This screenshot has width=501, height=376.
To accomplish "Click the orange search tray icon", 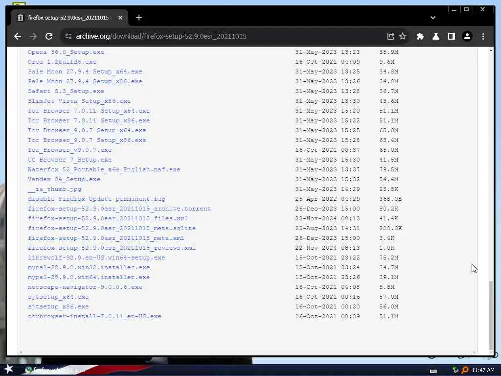I will click(x=465, y=370).
